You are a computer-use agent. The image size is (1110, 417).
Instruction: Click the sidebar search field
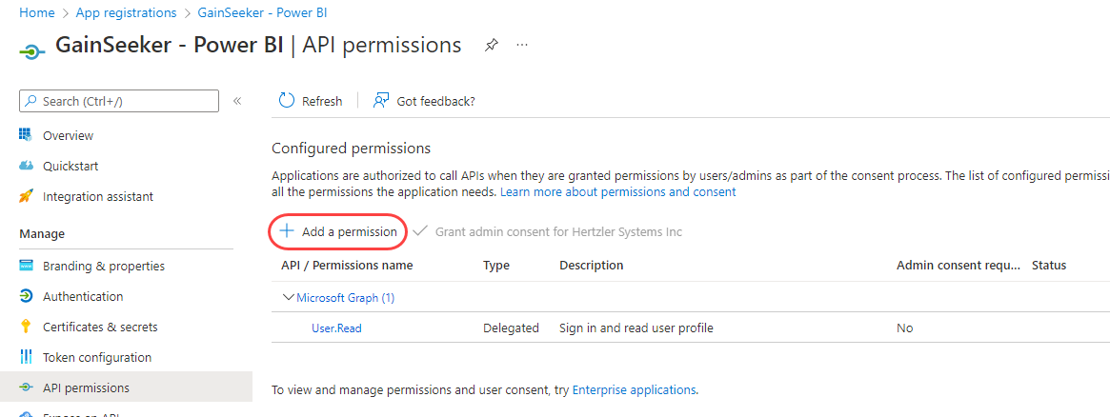pos(119,101)
